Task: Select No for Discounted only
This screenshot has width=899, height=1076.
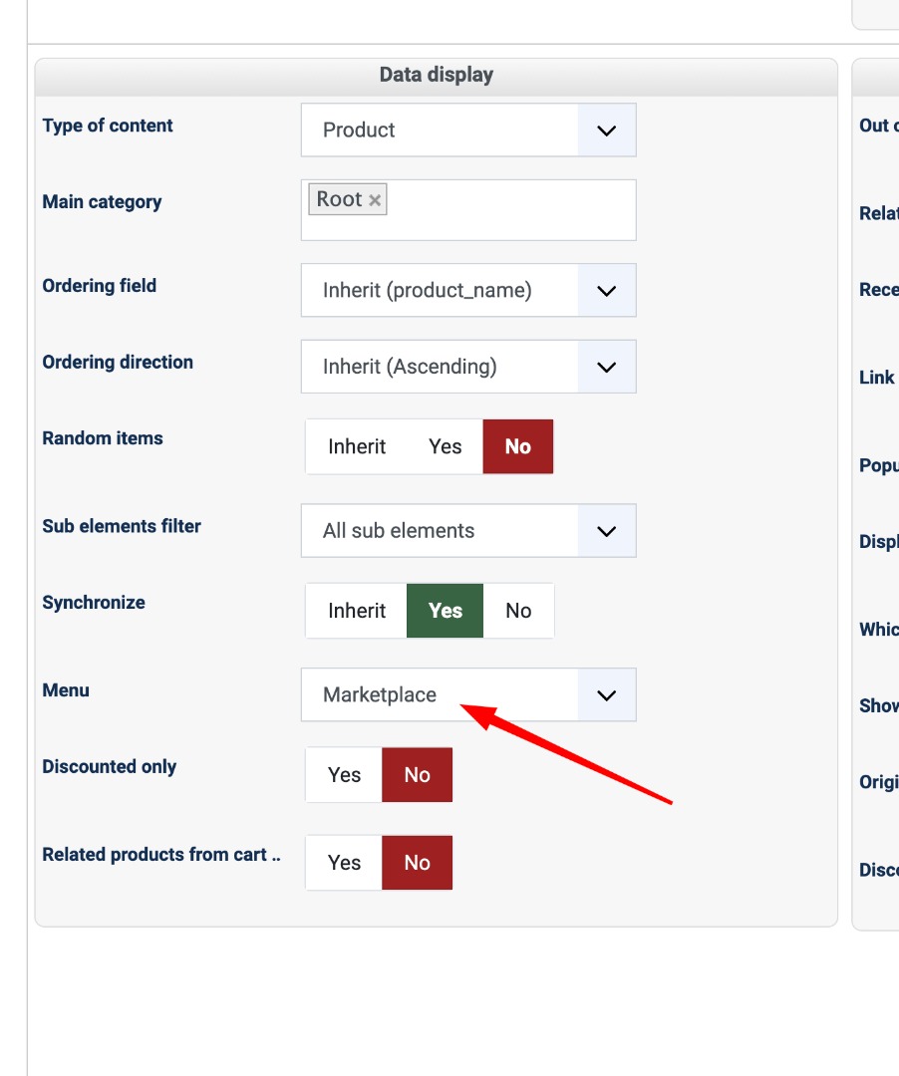Action: [x=417, y=775]
